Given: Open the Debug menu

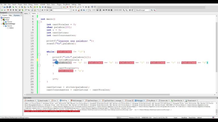Looking at the screenshot, I should (x=30, y=5).
